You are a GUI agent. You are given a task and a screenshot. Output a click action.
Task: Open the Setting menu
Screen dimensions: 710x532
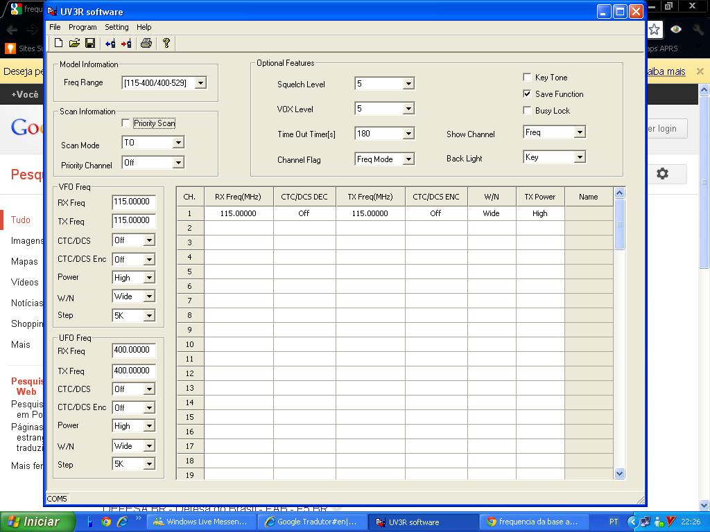click(x=116, y=27)
